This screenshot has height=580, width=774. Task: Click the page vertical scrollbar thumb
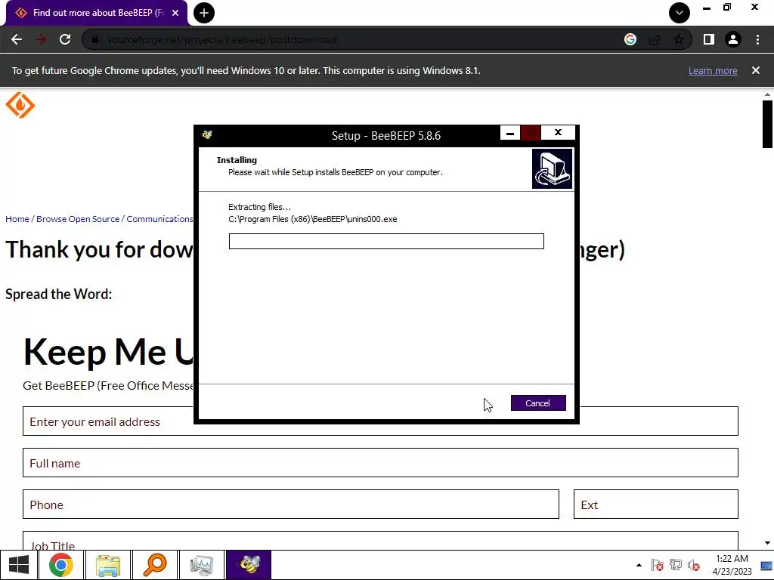[767, 124]
